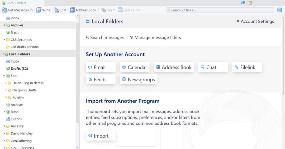The image size is (285, 149).
Task: Click the Get Messages toolbar icon
Action: [x=5, y=10]
